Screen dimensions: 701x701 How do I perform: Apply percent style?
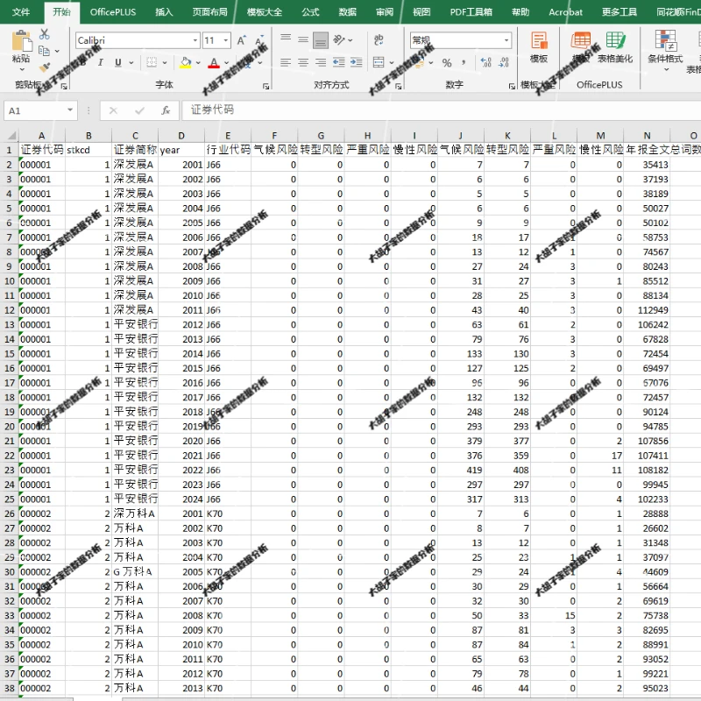(447, 63)
